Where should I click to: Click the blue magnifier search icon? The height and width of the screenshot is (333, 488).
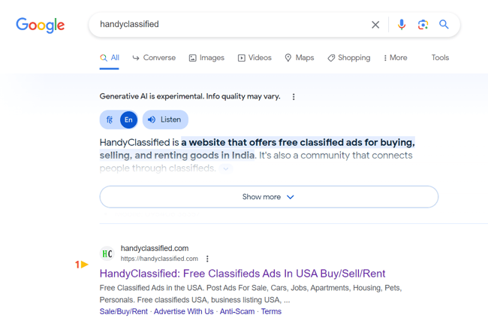click(444, 24)
